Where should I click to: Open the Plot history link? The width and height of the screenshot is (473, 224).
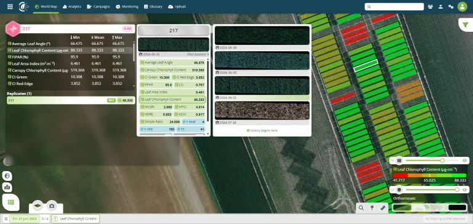[198, 54]
